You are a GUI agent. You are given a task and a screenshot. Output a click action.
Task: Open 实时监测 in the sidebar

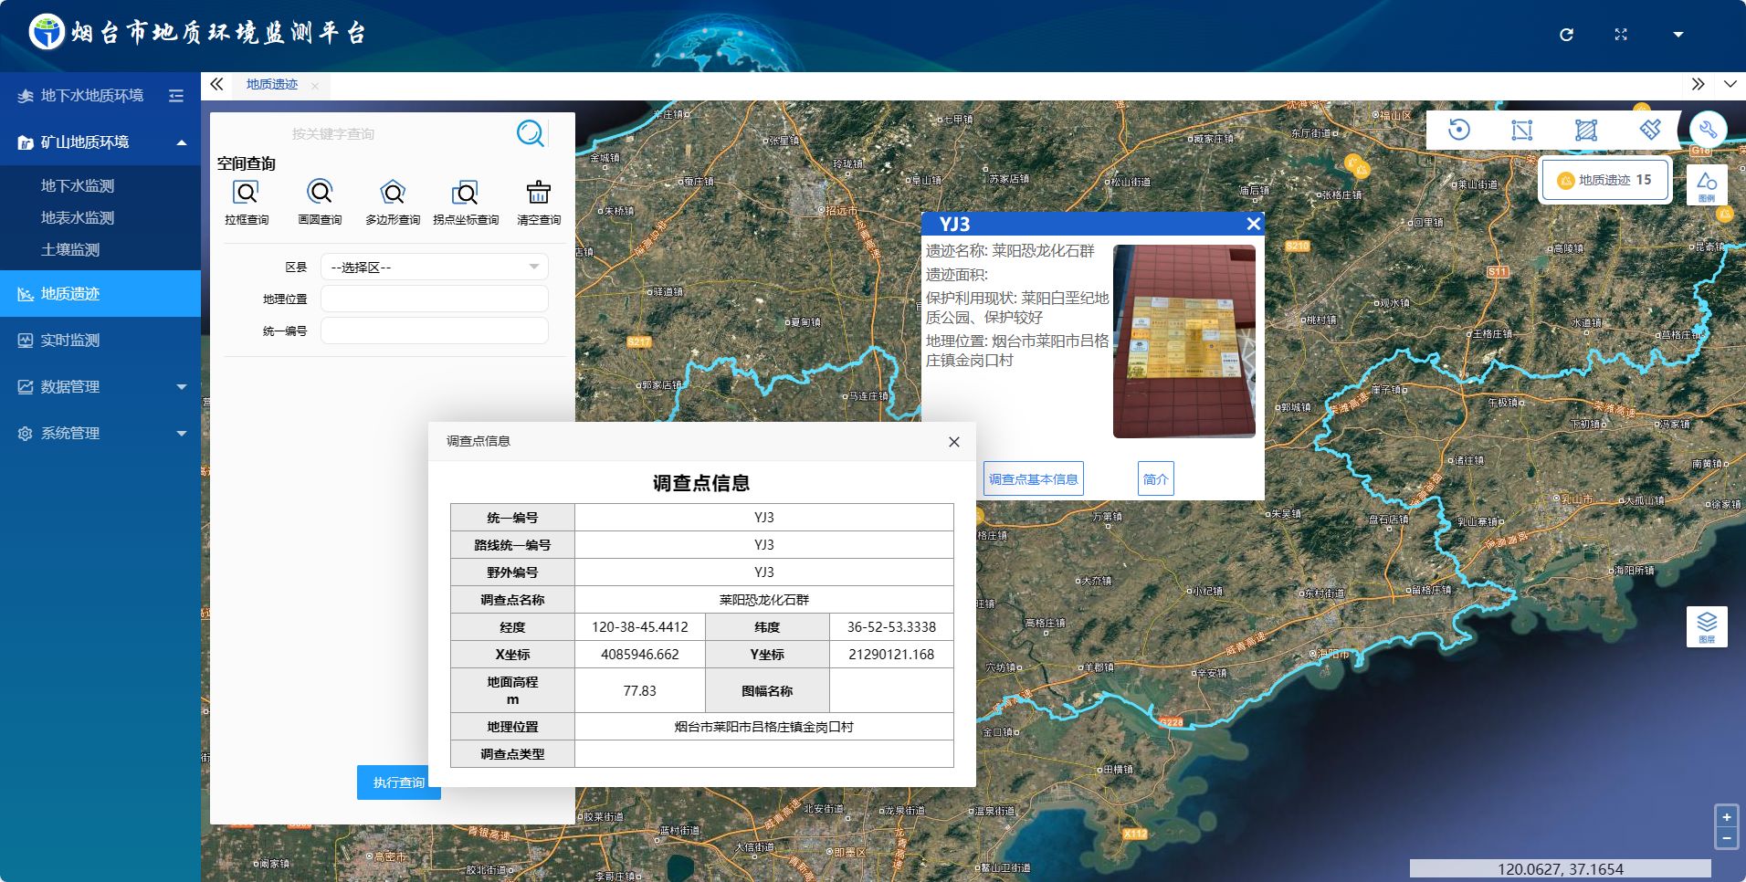click(x=70, y=341)
